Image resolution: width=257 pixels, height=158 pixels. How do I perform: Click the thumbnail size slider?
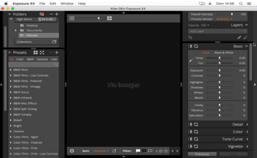91,18
